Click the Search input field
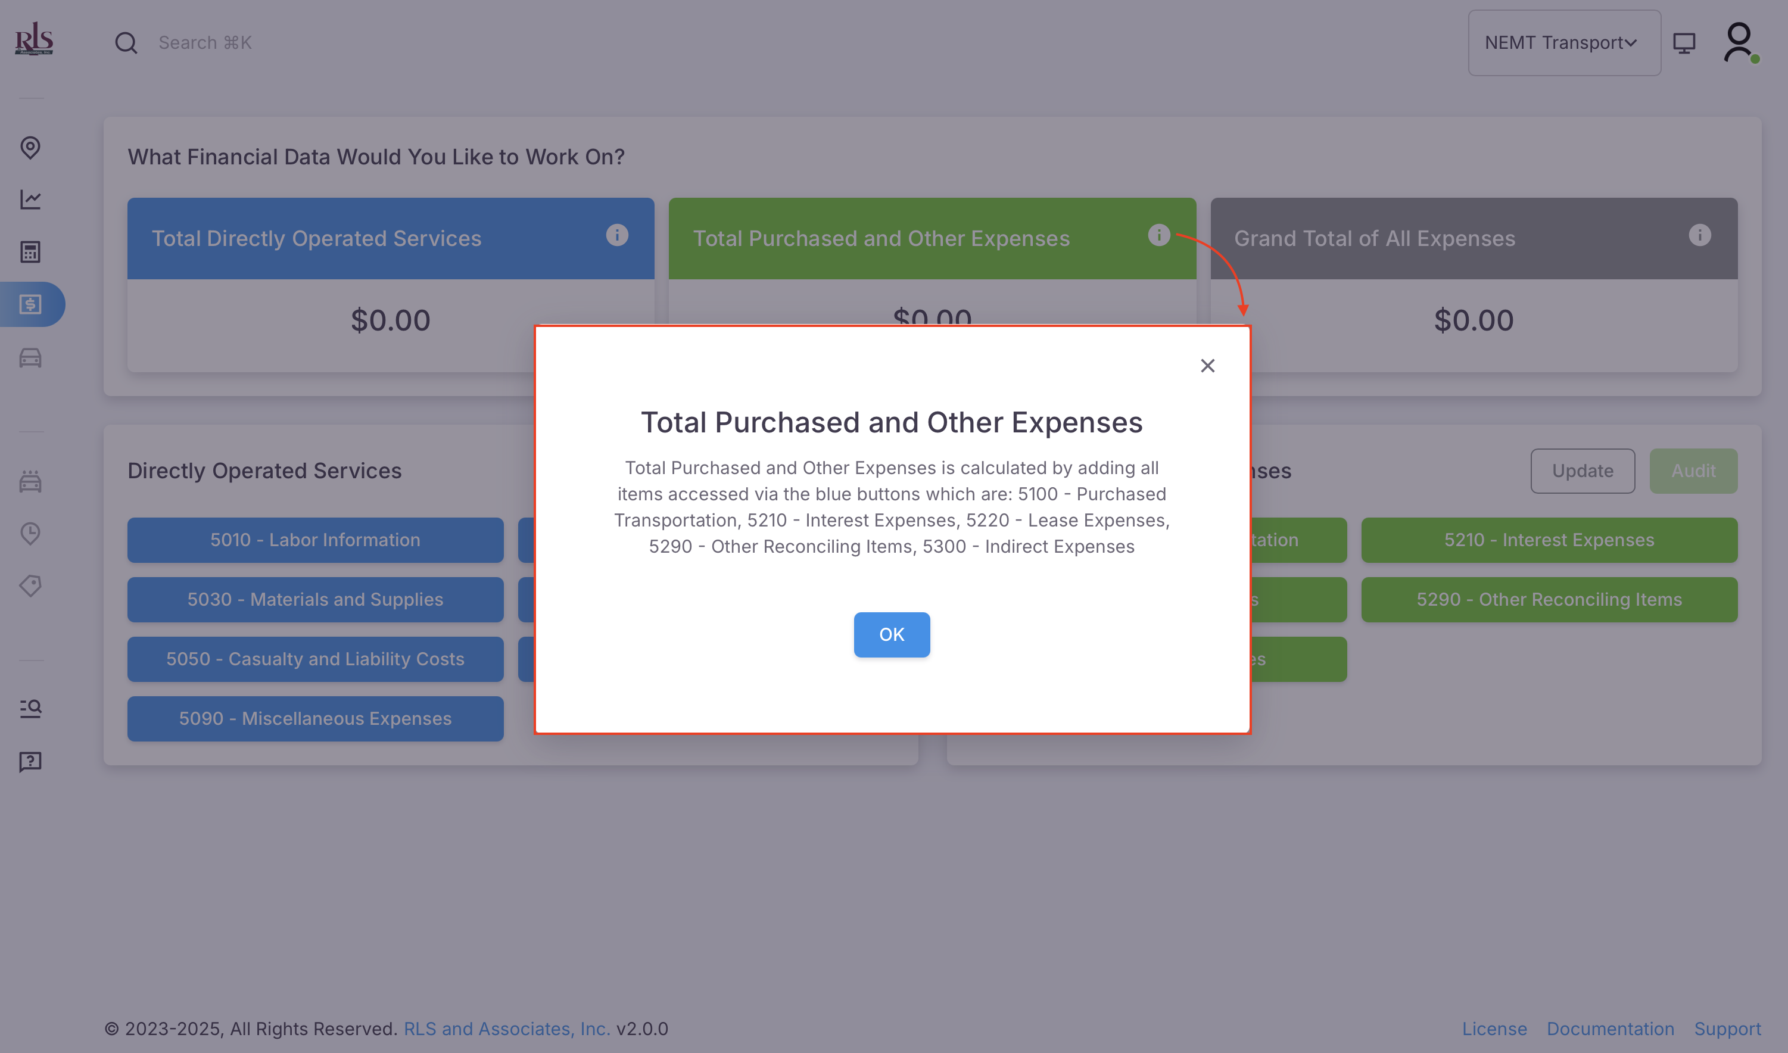Image resolution: width=1788 pixels, height=1053 pixels. pyautogui.click(x=205, y=42)
